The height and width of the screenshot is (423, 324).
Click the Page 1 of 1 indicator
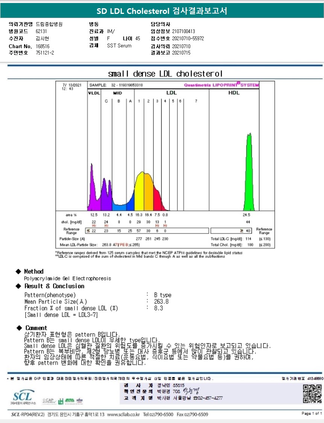tap(312, 414)
